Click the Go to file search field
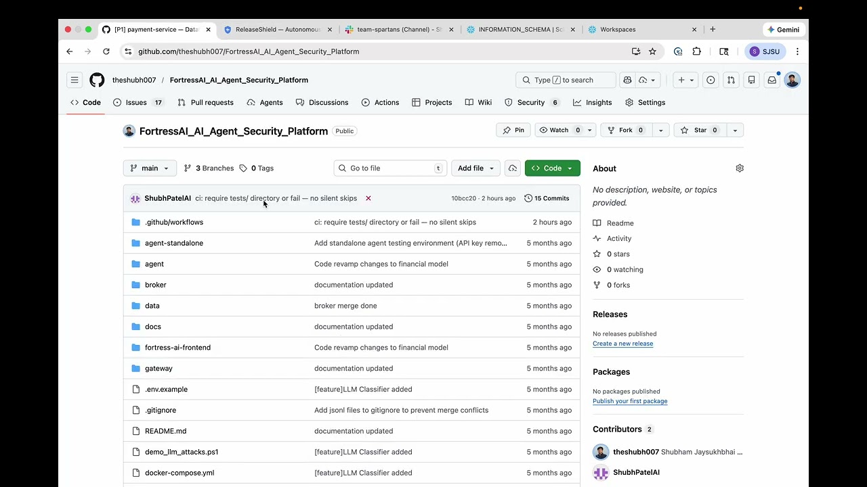 coord(390,168)
